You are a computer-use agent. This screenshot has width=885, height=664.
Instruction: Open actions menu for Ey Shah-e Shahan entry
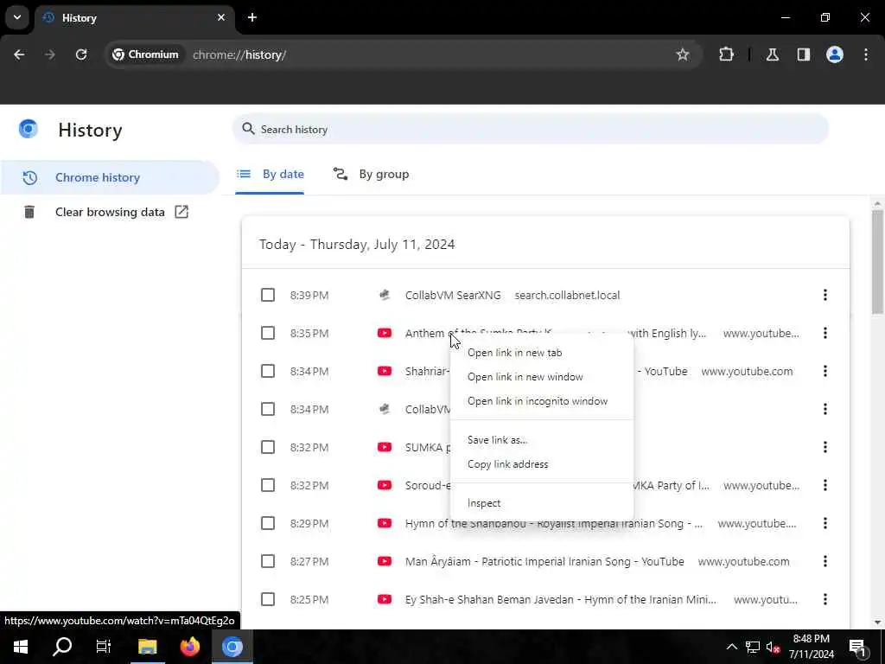tap(825, 599)
